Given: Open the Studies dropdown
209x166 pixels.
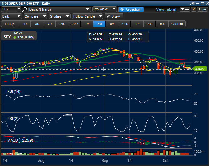Looking at the screenshot, I should 60,16.
